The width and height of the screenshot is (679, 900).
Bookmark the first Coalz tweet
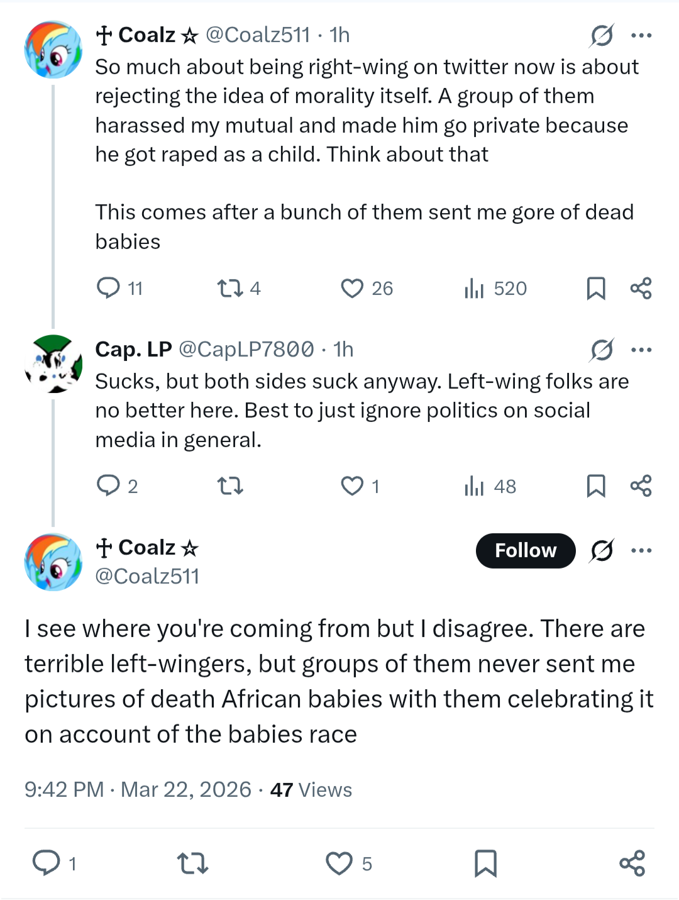click(x=595, y=289)
